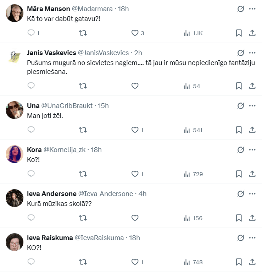
Task: Visit @UnaGribBraukt handle
Action: (x=67, y=105)
